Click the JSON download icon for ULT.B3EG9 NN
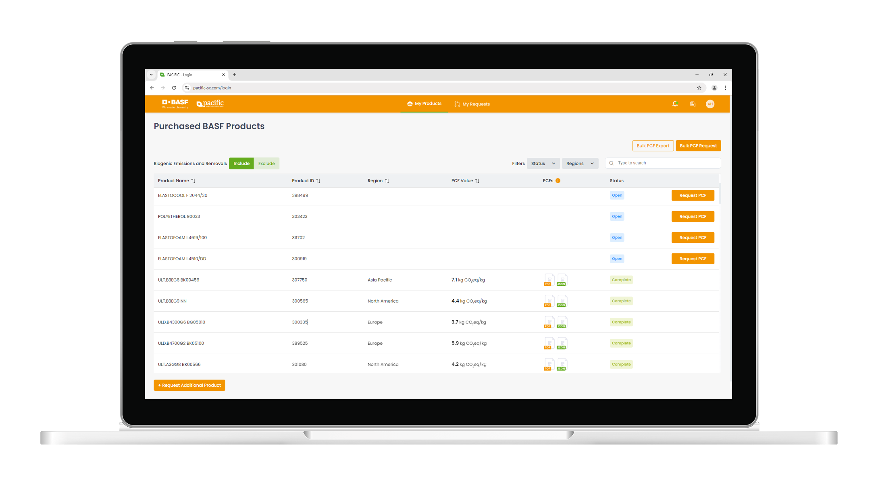Image resolution: width=878 pixels, height=485 pixels. (x=561, y=301)
